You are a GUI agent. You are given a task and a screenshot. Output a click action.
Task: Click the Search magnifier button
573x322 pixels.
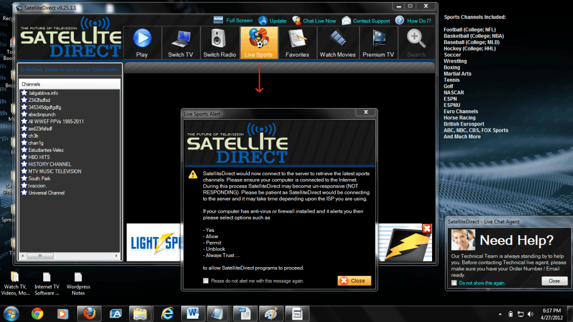[x=416, y=43]
